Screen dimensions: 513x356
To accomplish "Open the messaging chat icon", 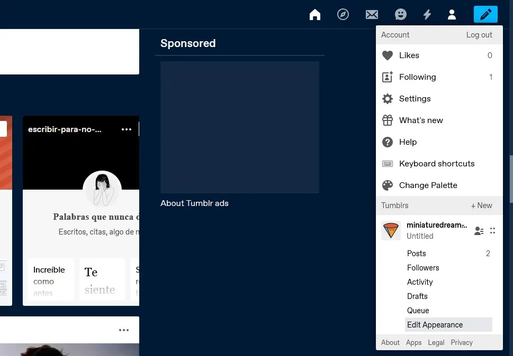I will [x=400, y=14].
